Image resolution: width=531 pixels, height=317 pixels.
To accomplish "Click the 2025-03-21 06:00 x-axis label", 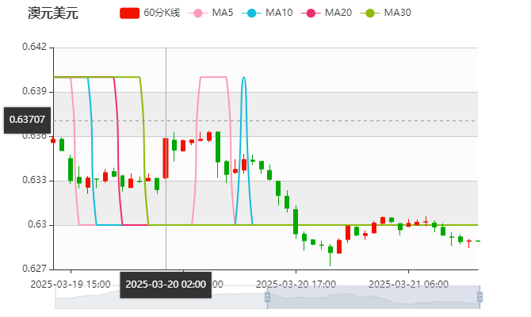I will coord(410,283).
